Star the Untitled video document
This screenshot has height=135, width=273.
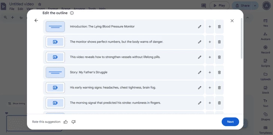40,4
